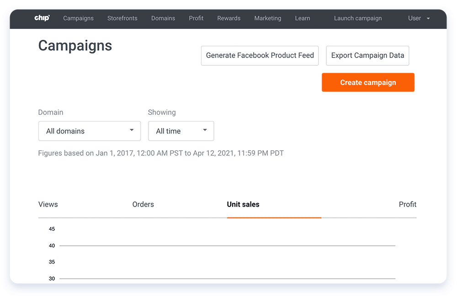This screenshot has height=297, width=457.
Task: Click the chip logo in the navbar
Action: tap(42, 18)
